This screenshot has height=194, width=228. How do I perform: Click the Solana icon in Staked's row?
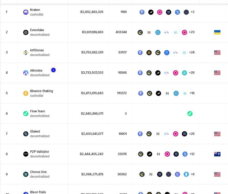(x=184, y=134)
